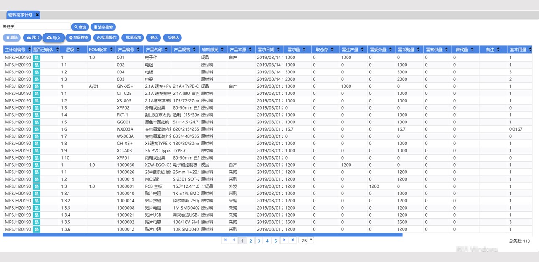Click the 总条数: 113 total count text

(519, 241)
